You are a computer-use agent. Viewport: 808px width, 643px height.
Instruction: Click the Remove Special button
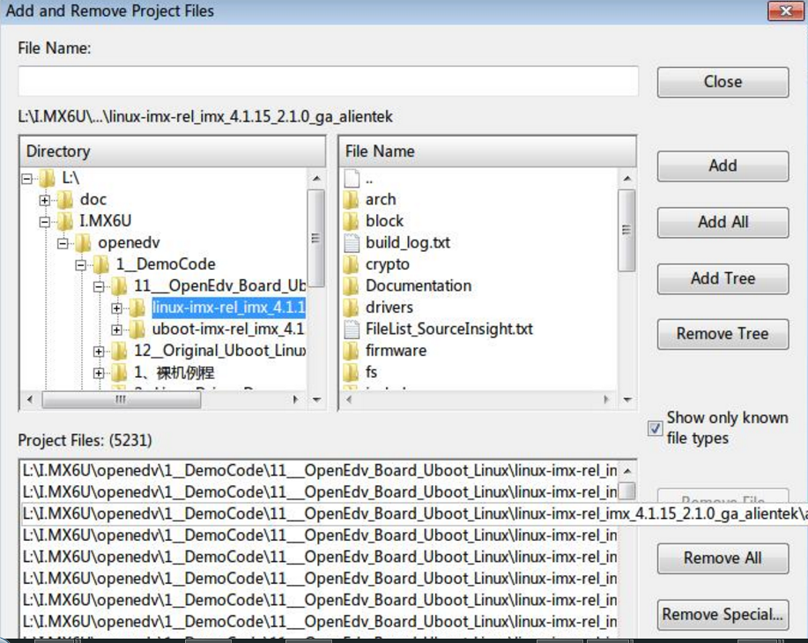click(x=722, y=614)
